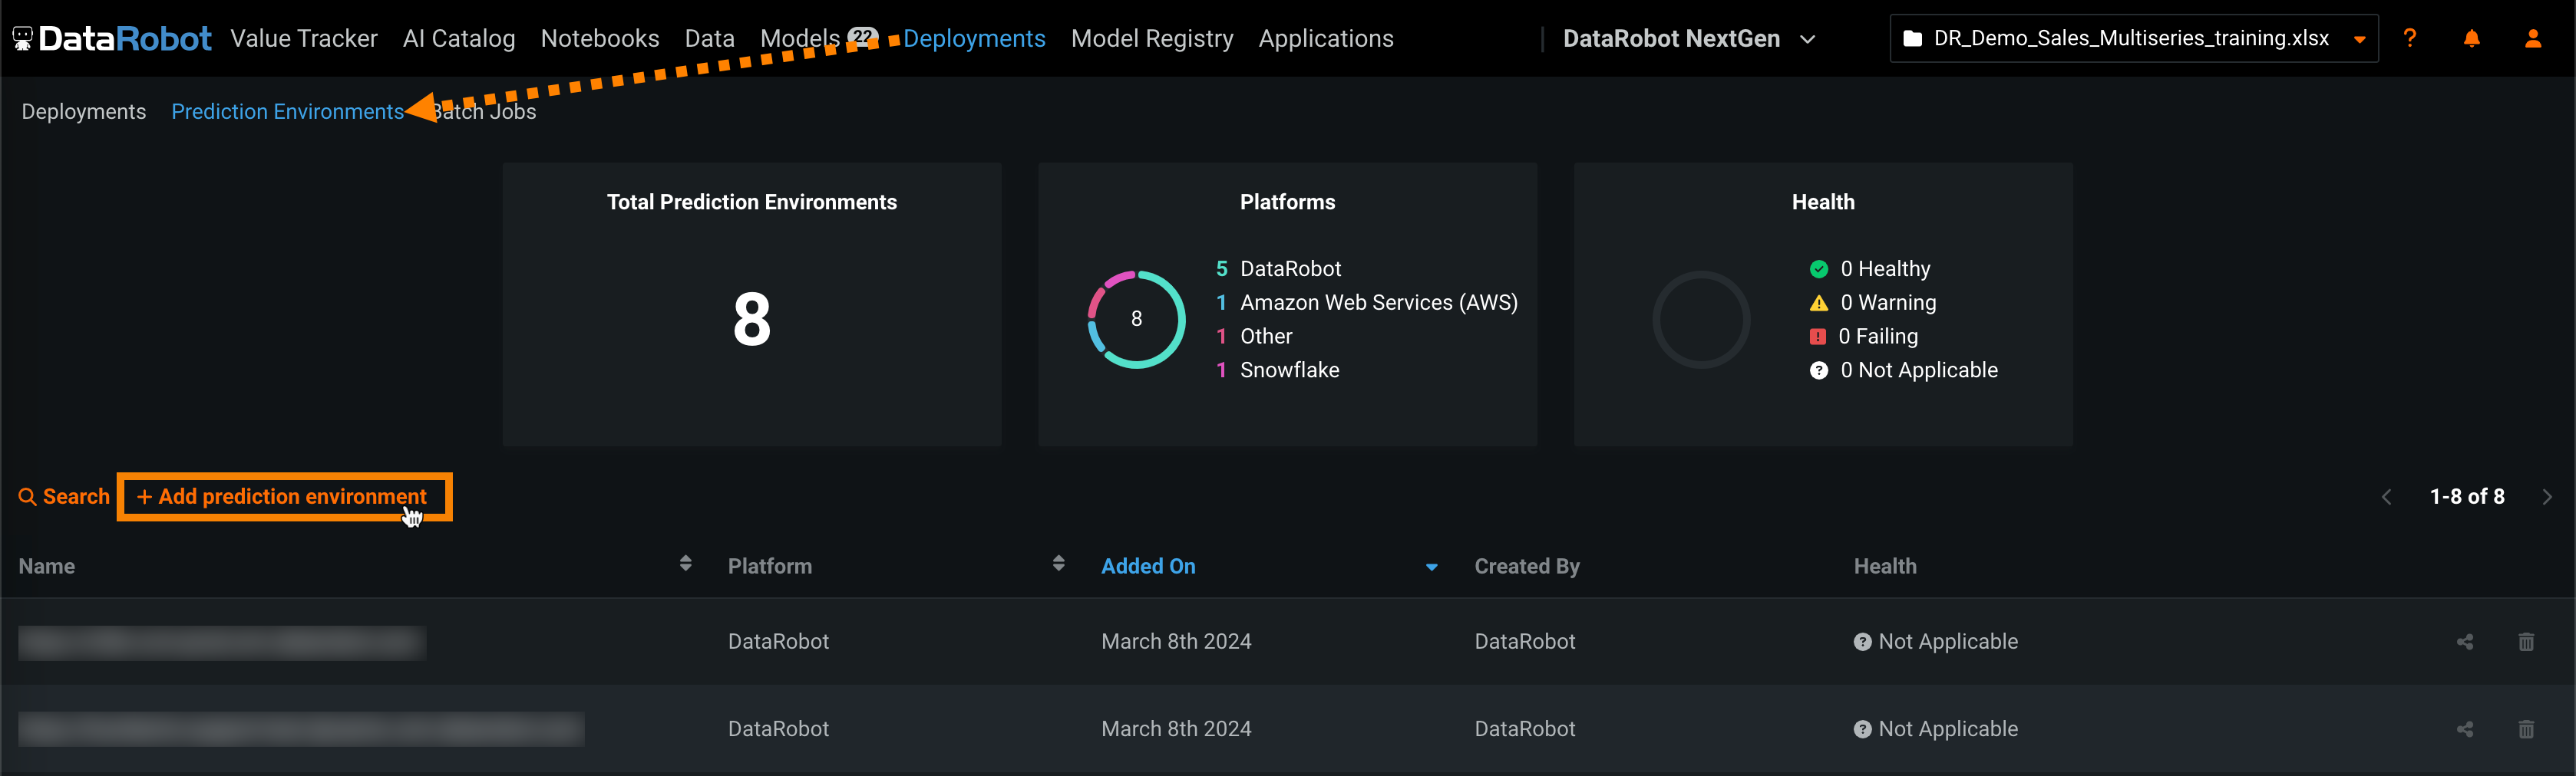Sort the table by Name column
The width and height of the screenshot is (2576, 776).
[x=685, y=564]
